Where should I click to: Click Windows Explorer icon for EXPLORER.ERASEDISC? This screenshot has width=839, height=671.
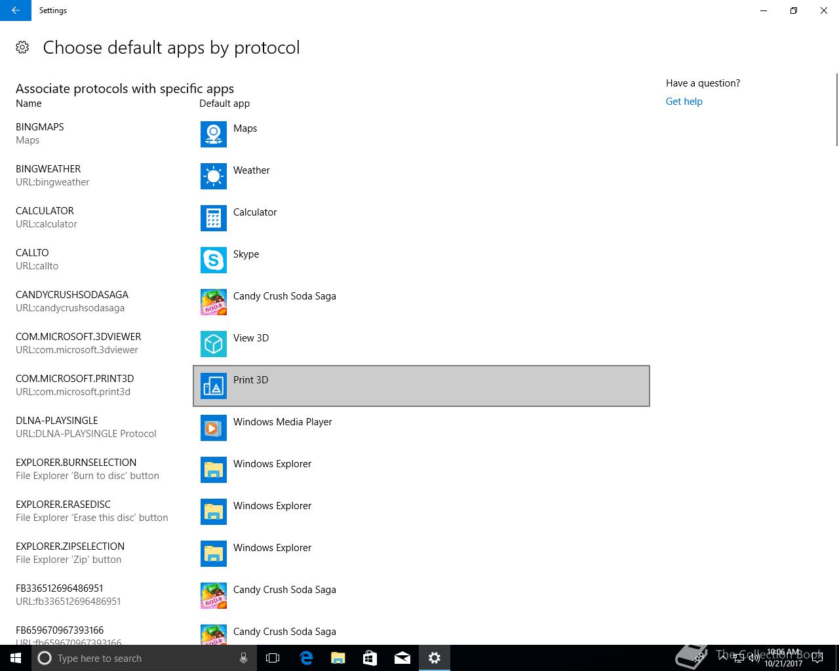tap(214, 512)
